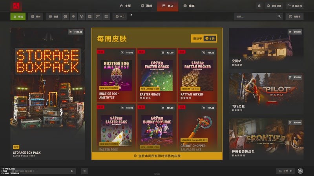
Task: Open the Rustigé Egg - Amethyst item
Action: click(116, 75)
